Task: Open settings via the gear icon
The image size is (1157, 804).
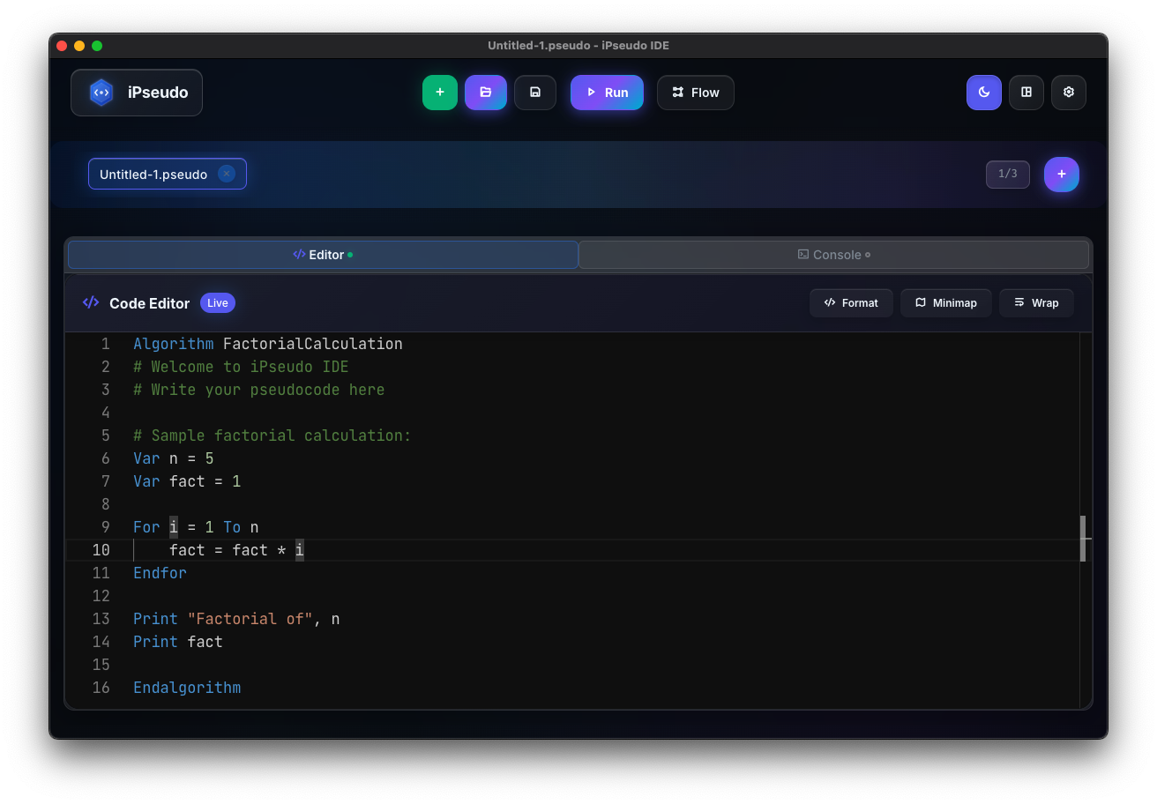Action: point(1069,93)
